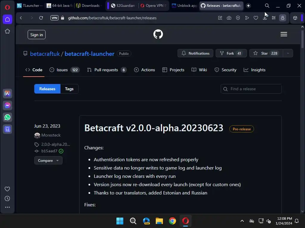
Task: Click the site security lock icon
Action: tap(63, 18)
